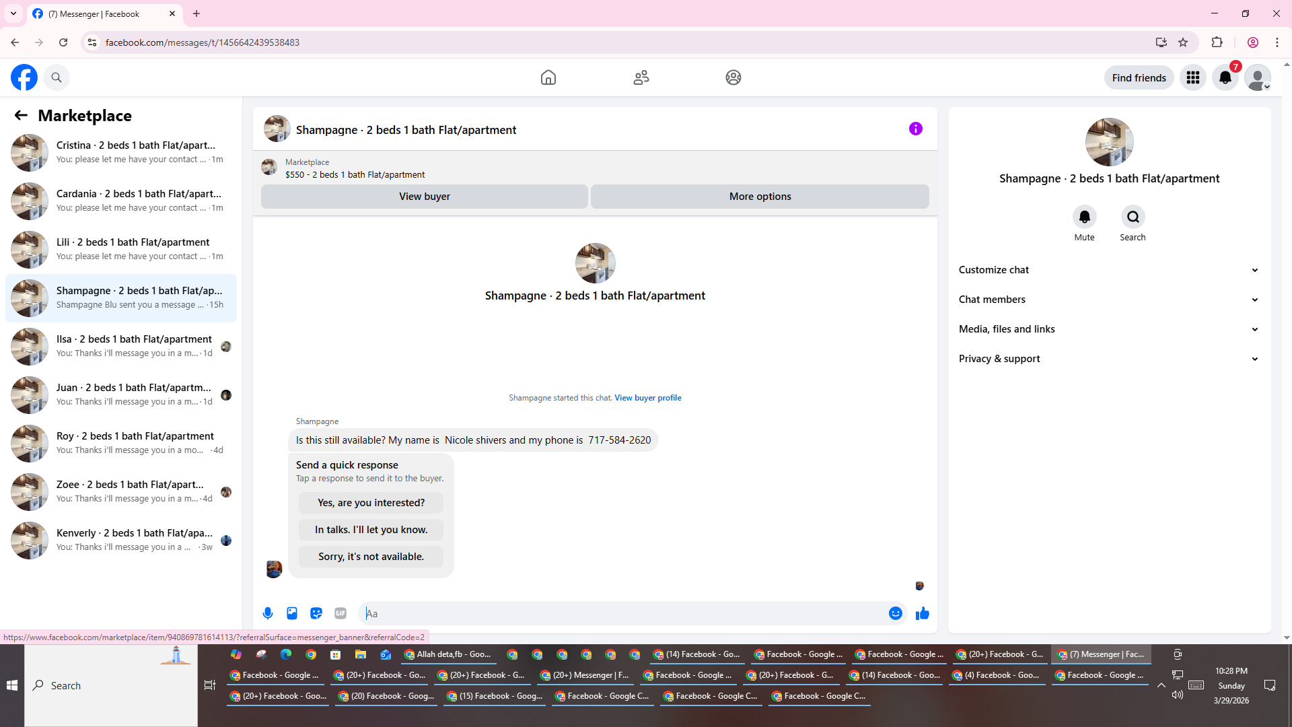
Task: Click the View buyer button
Action: coord(425,197)
